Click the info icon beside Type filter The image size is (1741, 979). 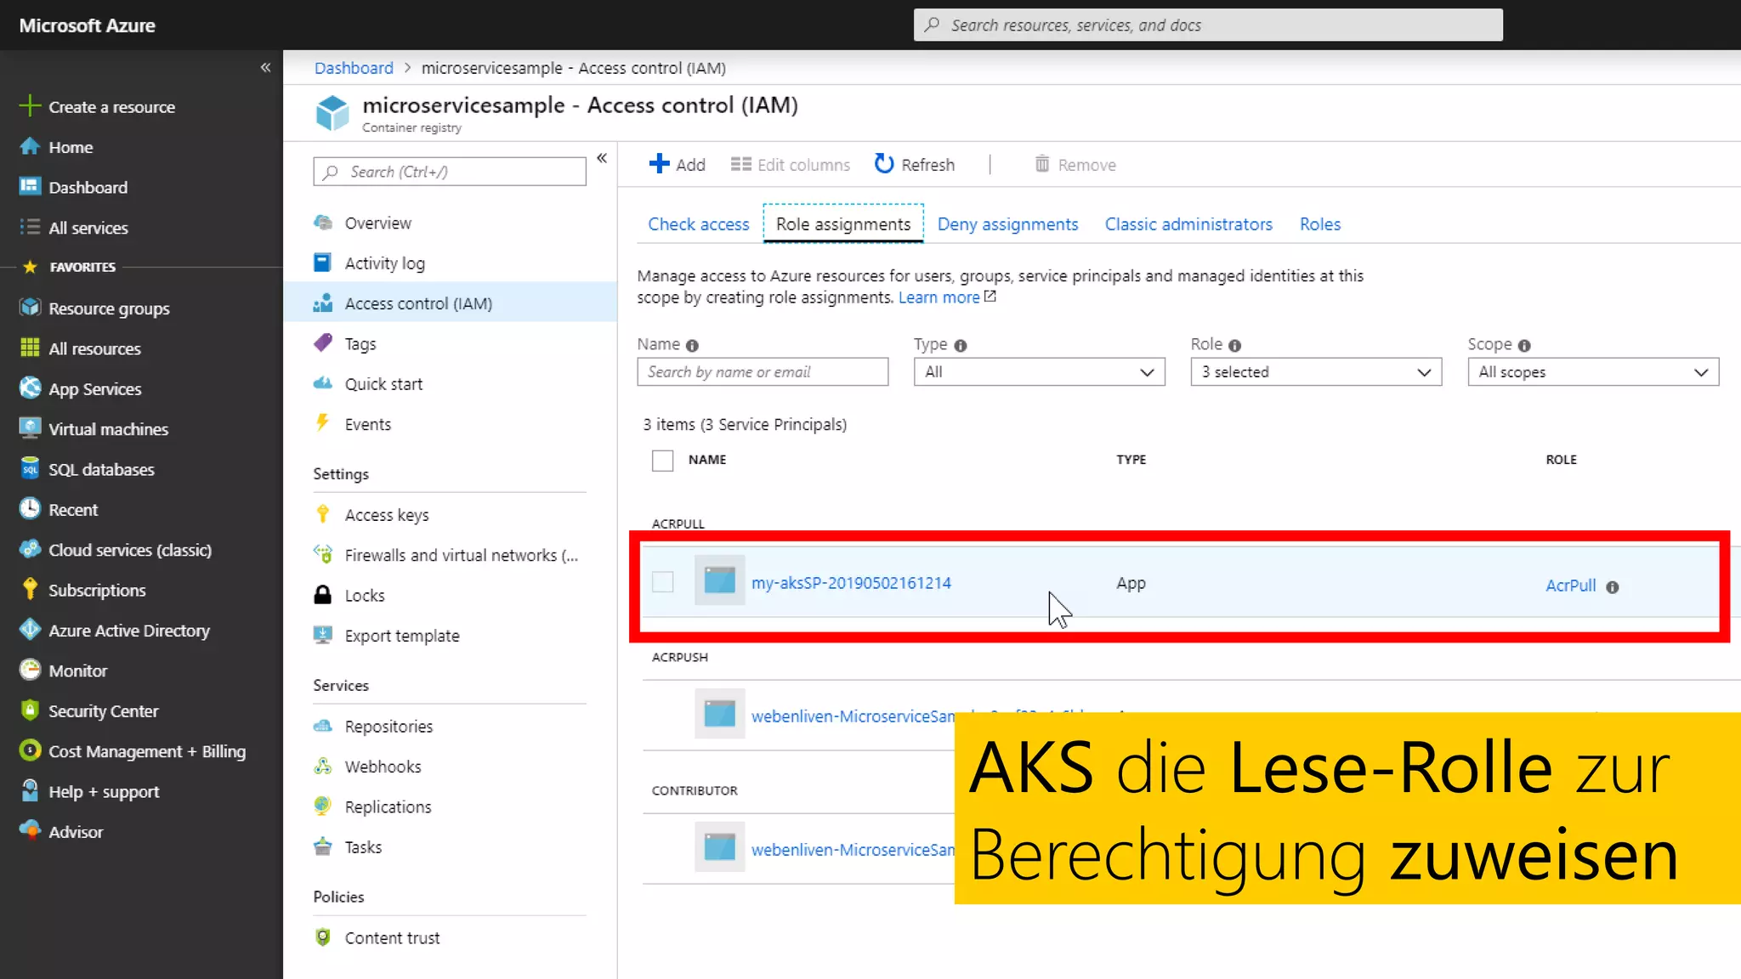tap(960, 345)
